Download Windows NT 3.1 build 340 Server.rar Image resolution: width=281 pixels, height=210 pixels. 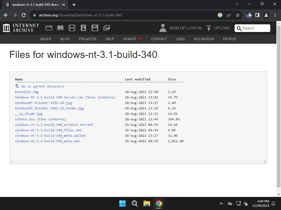tap(49, 97)
